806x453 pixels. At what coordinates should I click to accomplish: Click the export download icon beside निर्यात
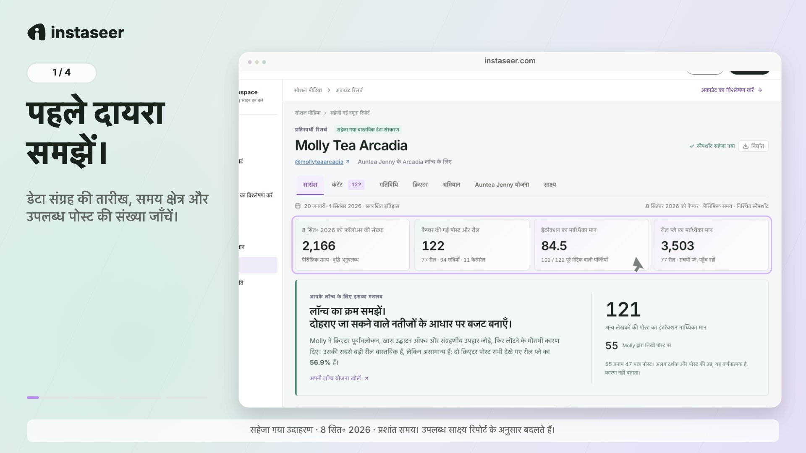(746, 146)
